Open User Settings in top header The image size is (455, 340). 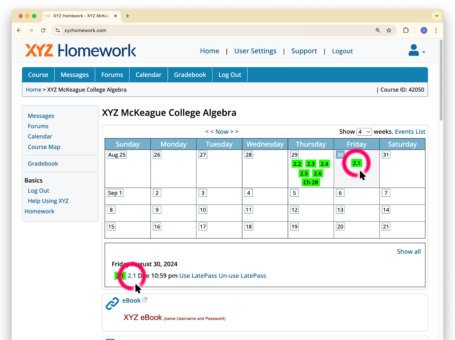coord(255,51)
